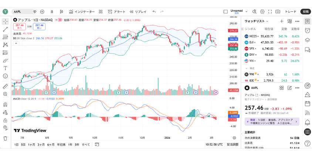Toggle lock all drawing tools
Screen dimensions: 312x156
[5, 120]
